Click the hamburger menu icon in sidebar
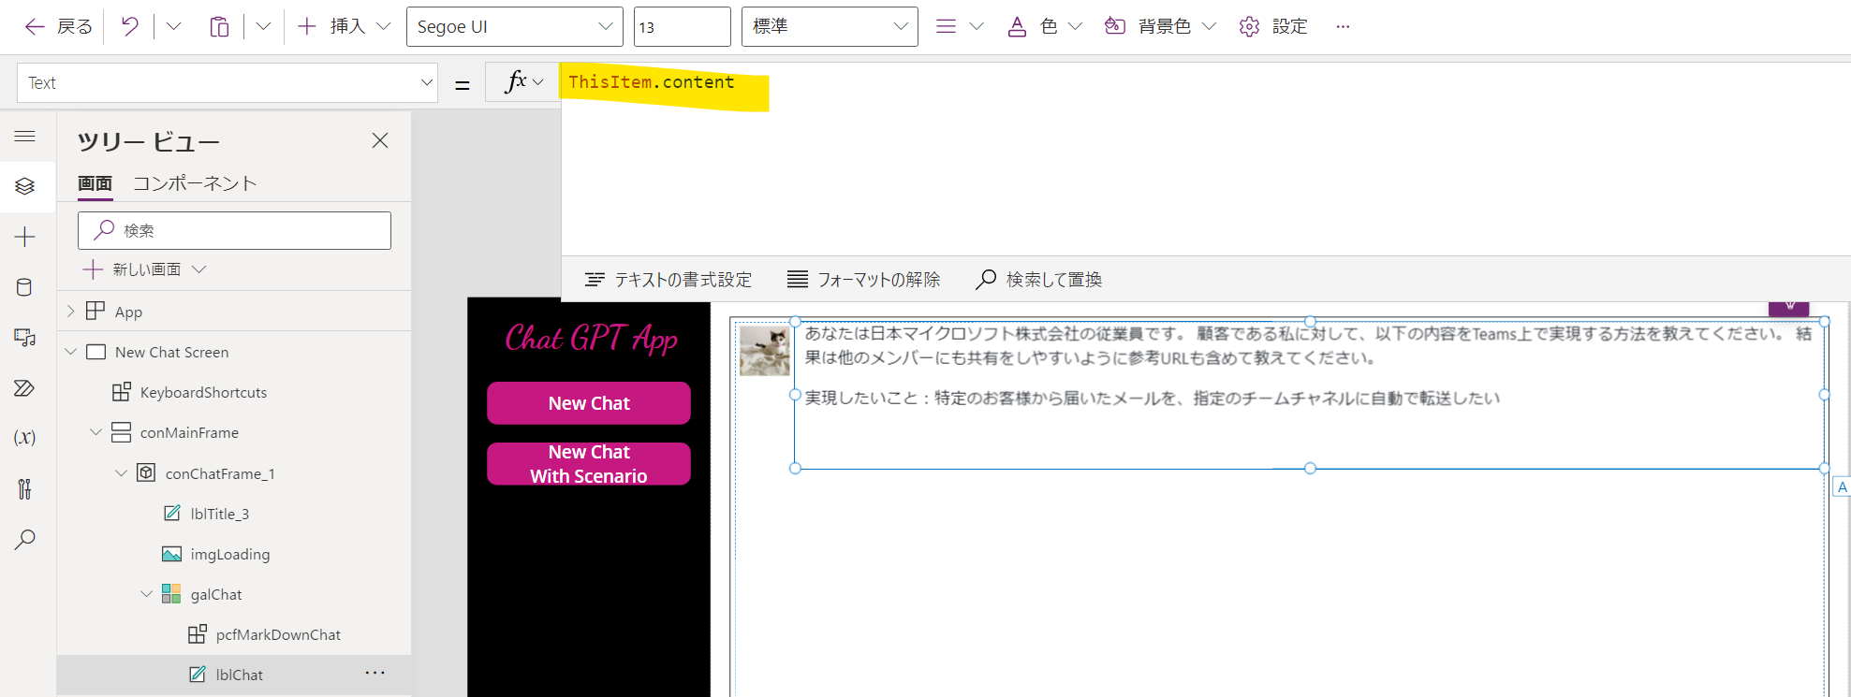This screenshot has height=697, width=1851. [25, 137]
